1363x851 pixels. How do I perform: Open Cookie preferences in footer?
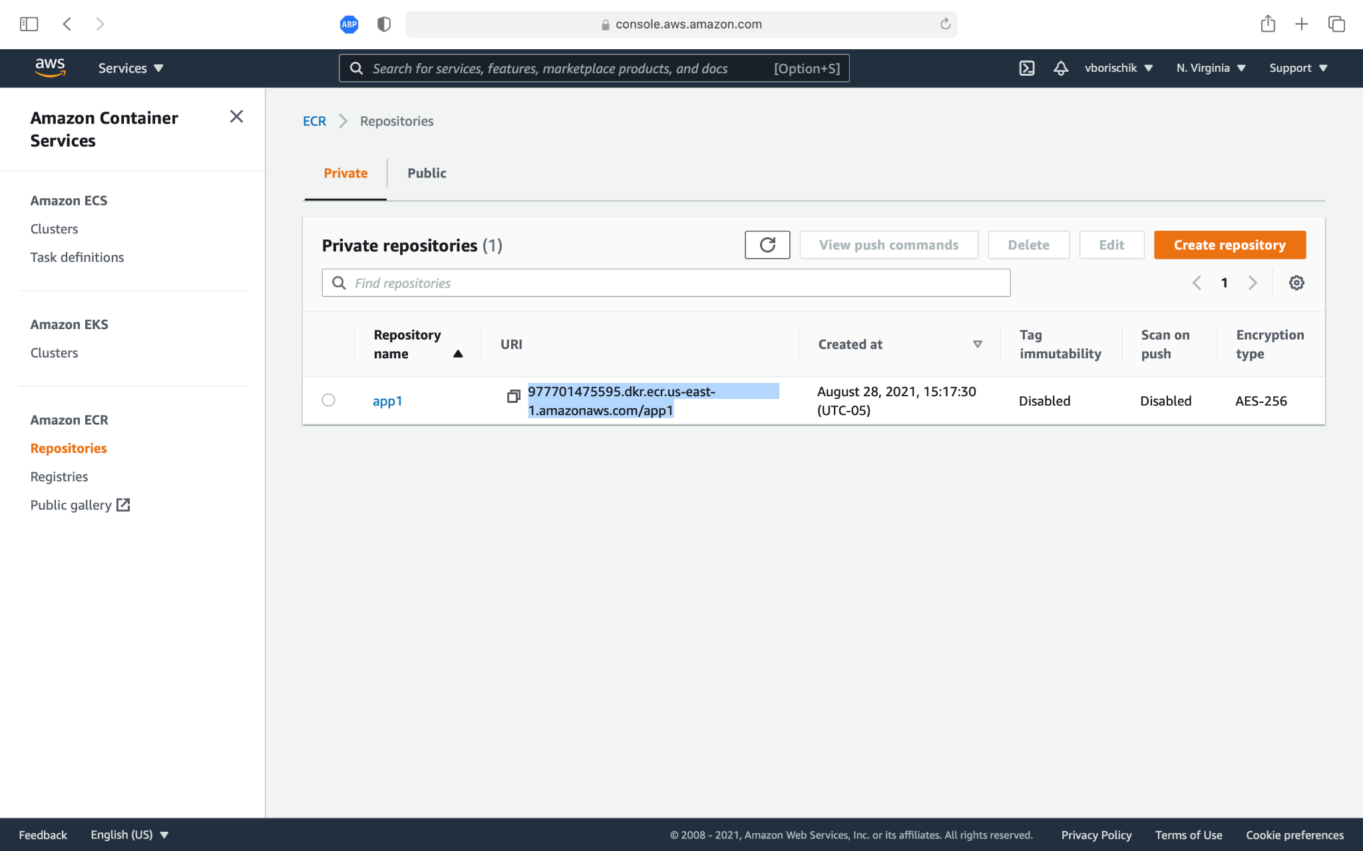(1294, 835)
